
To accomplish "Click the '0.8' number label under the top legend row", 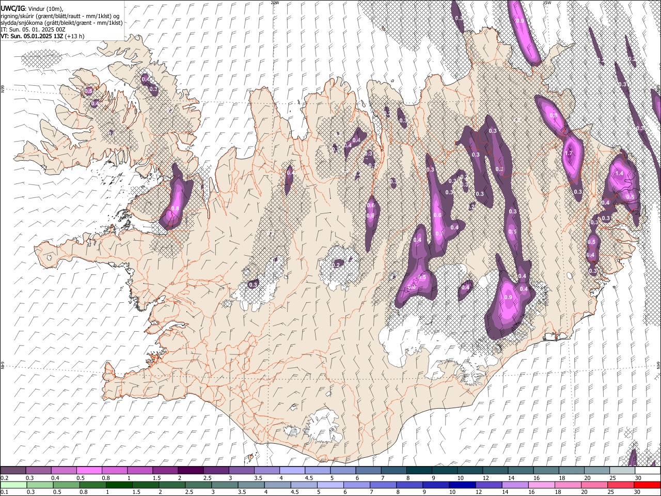I will pos(106,478).
